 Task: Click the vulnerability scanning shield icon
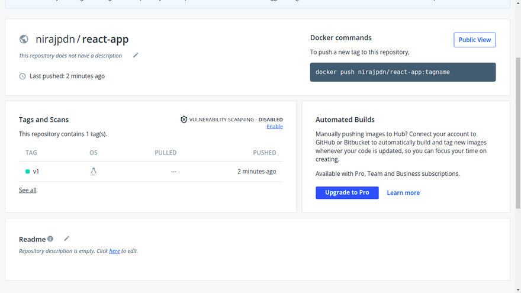(184, 120)
